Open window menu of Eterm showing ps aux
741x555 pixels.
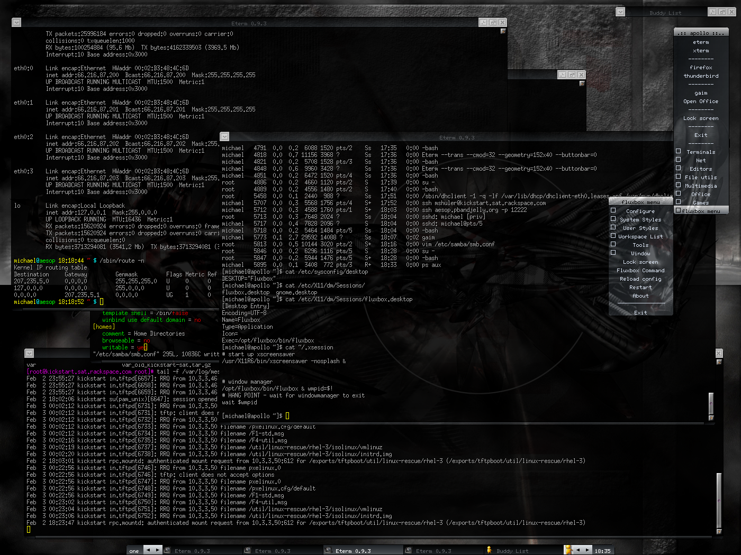(x=224, y=136)
